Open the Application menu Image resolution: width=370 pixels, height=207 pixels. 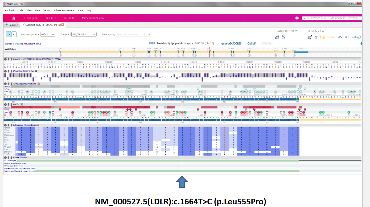[11, 10]
